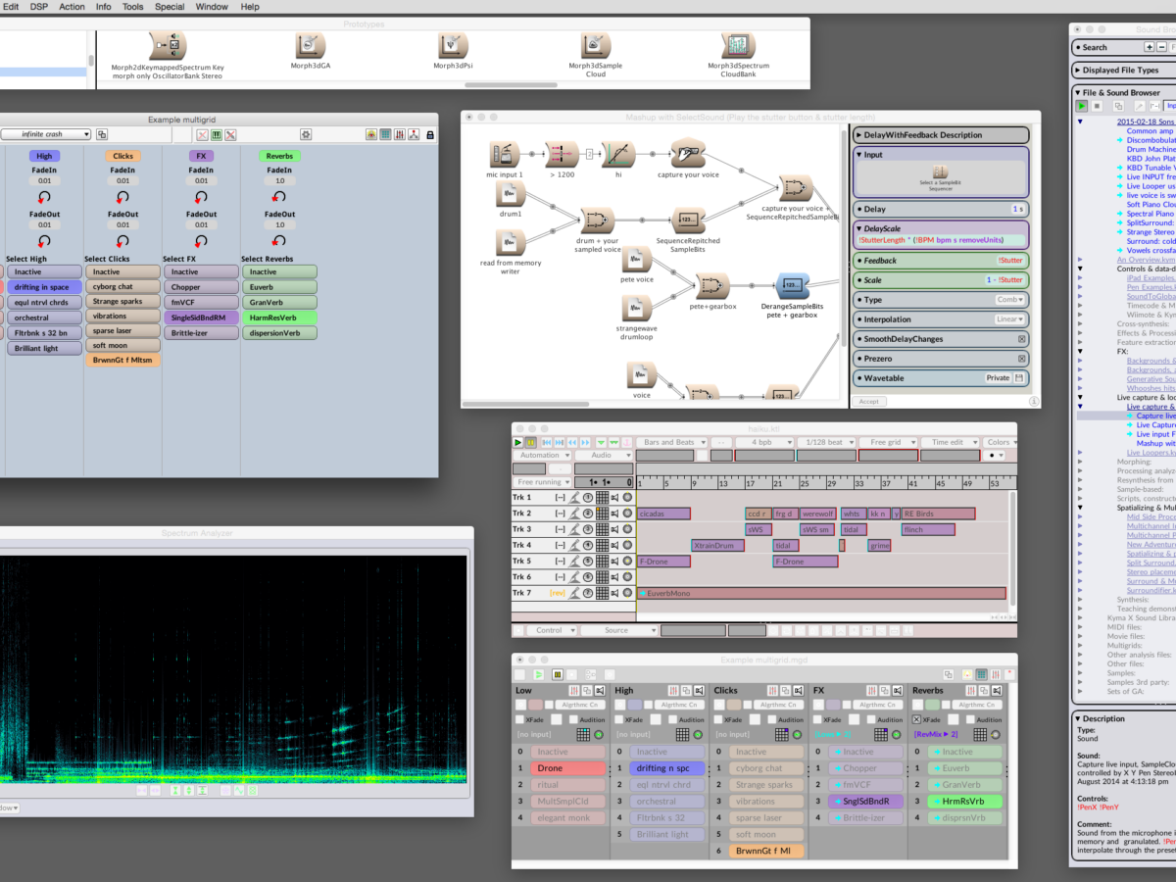Open the Interpolation Linear dropdown
Screen dimensions: 1176x882
tap(1008, 319)
